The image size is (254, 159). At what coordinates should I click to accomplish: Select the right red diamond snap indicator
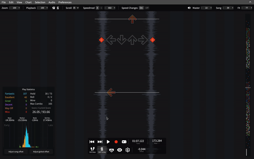[152, 40]
